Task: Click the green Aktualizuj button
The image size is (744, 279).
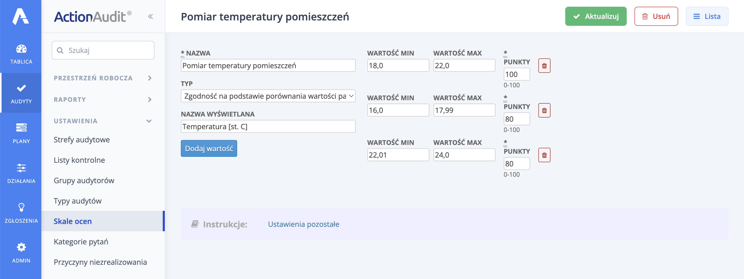Action: 595,17
